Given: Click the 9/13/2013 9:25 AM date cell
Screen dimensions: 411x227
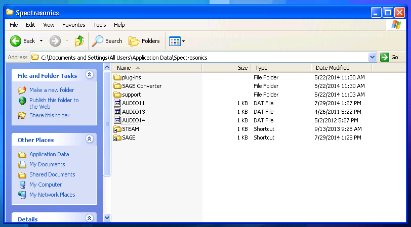Looking at the screenshot, I should pyautogui.click(x=338, y=129).
